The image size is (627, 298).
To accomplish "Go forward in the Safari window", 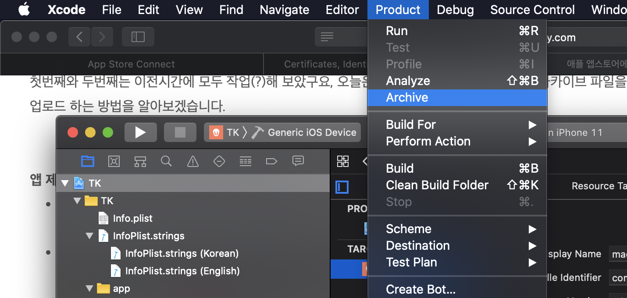I will pyautogui.click(x=102, y=37).
